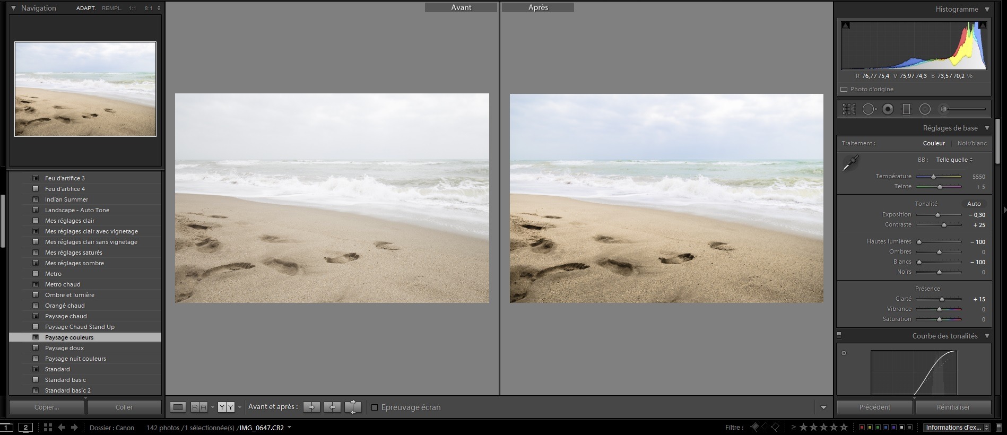Choose the red eye correction tool
1007x435 pixels.
pyautogui.click(x=888, y=109)
